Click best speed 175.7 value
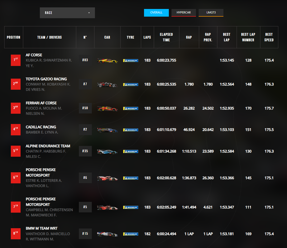The width and height of the screenshot is (287, 248). pyautogui.click(x=269, y=108)
